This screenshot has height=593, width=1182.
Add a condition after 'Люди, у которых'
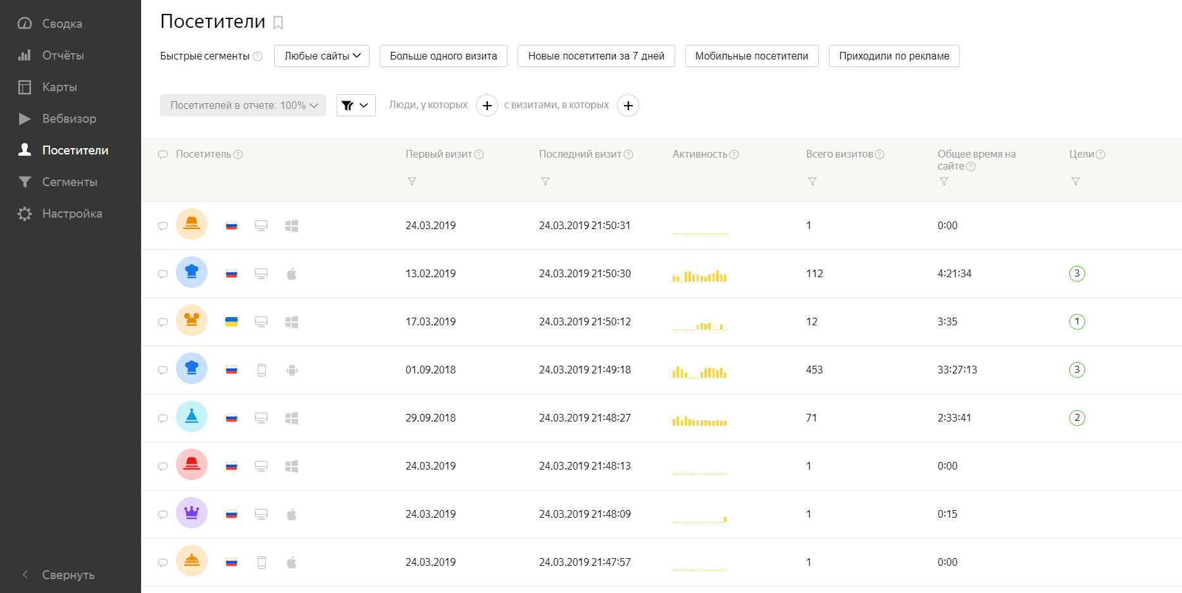click(x=487, y=106)
